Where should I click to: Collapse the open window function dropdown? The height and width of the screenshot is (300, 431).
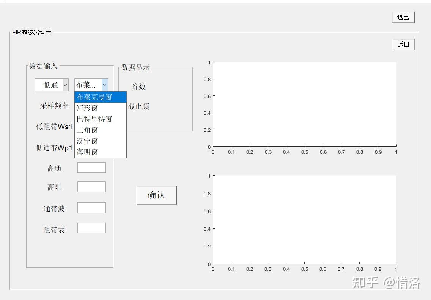point(104,85)
